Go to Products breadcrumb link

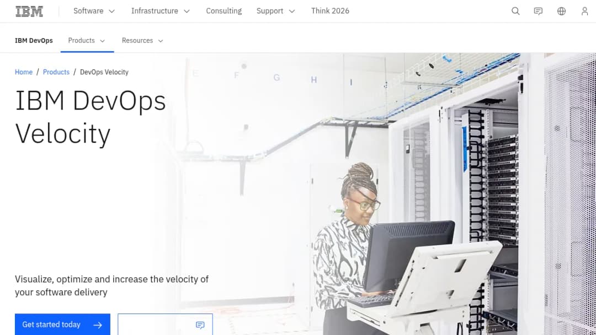tap(56, 72)
